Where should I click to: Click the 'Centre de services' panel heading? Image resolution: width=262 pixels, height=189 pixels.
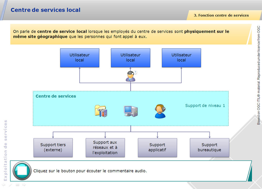(x=56, y=96)
